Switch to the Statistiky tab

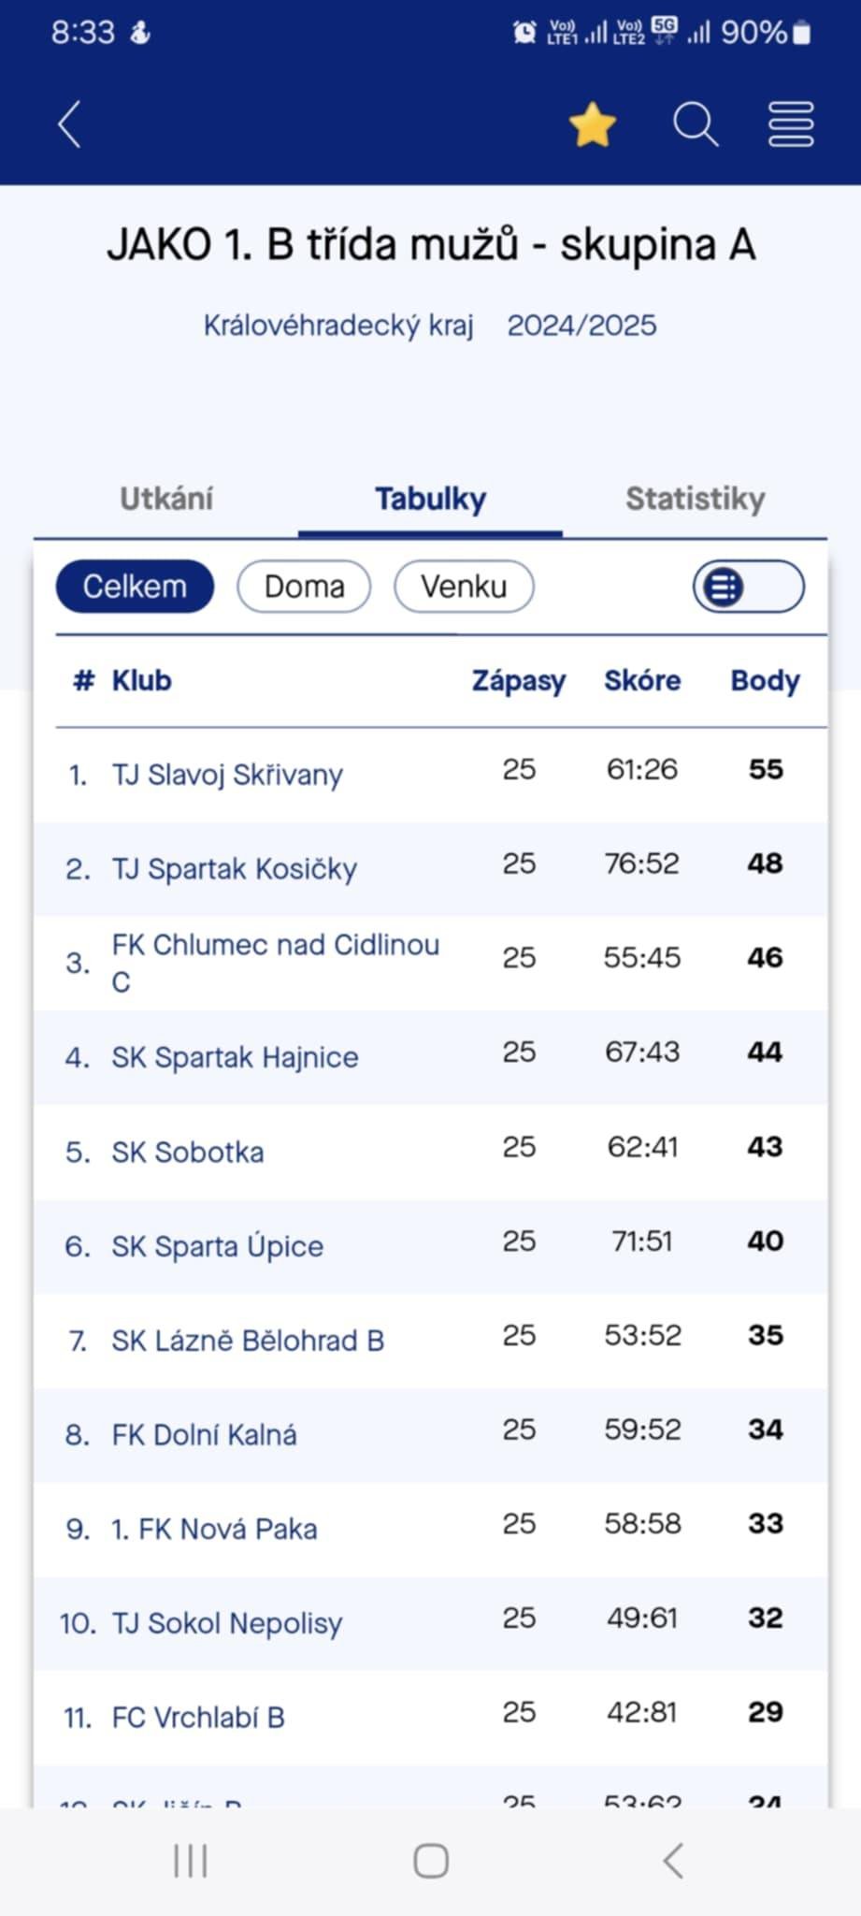click(x=695, y=499)
